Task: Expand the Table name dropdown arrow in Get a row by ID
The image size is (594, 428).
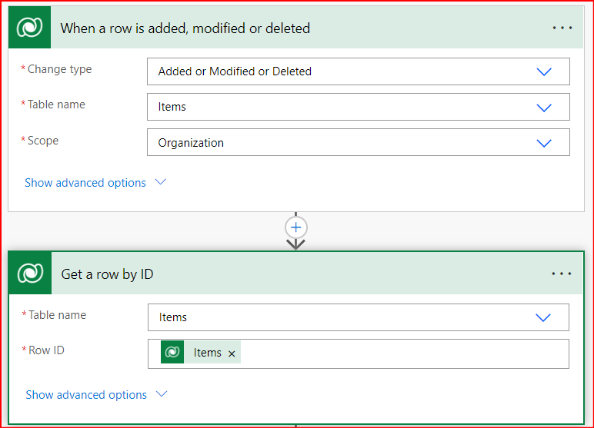Action: 543,317
